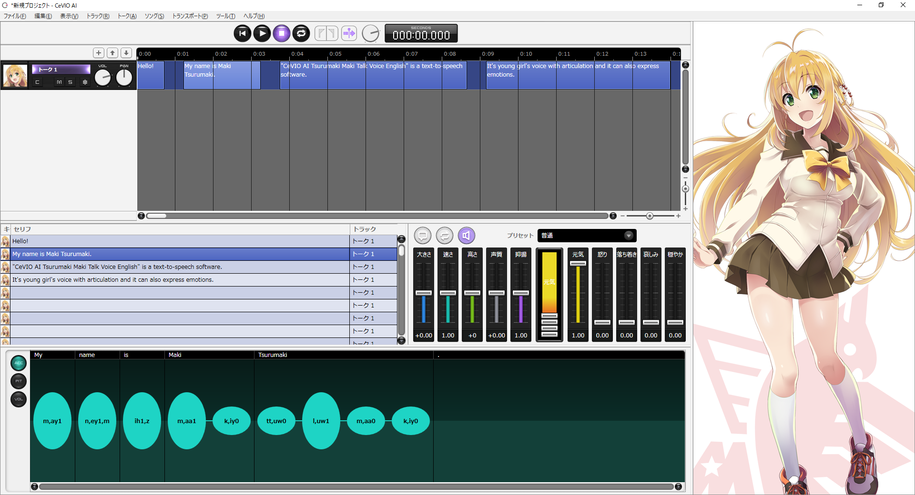Open the ソング(S) menu
The height and width of the screenshot is (495, 915).
click(154, 16)
